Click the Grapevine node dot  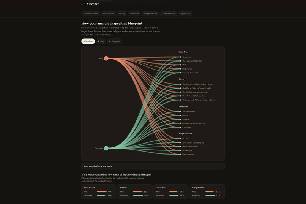[180, 57]
